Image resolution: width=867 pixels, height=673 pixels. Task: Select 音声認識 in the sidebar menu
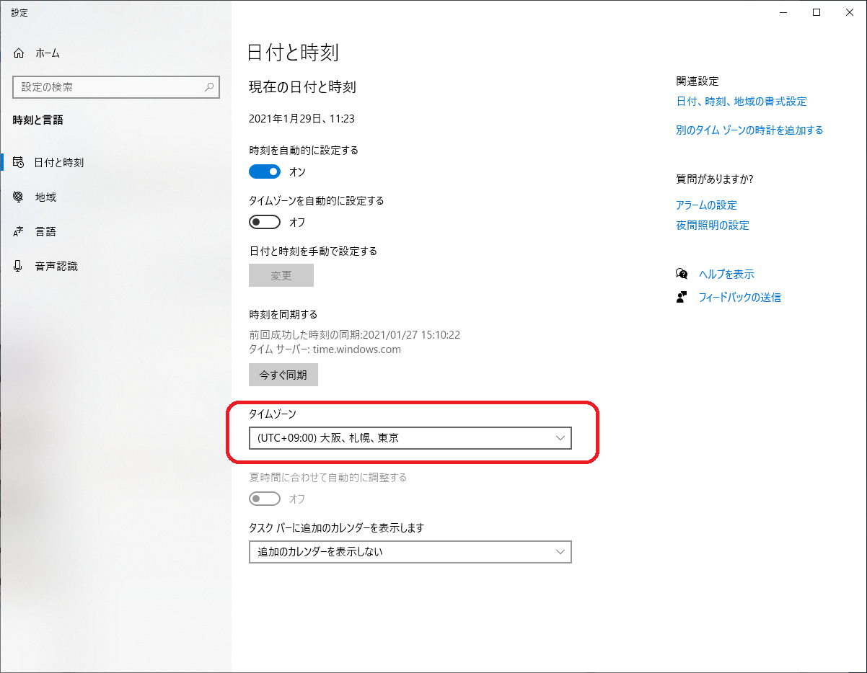click(x=56, y=266)
